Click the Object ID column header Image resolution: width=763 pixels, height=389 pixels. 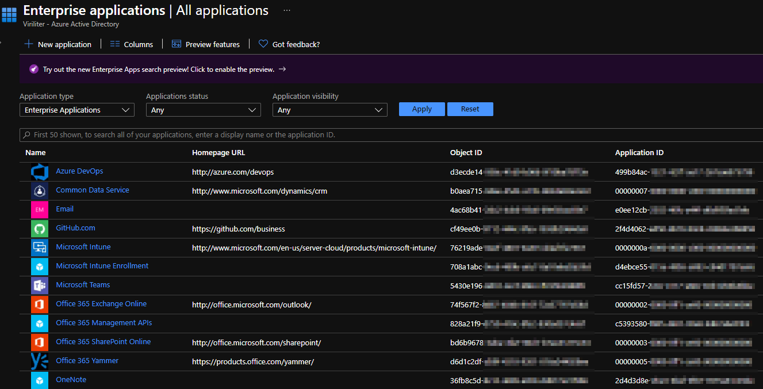tap(466, 153)
